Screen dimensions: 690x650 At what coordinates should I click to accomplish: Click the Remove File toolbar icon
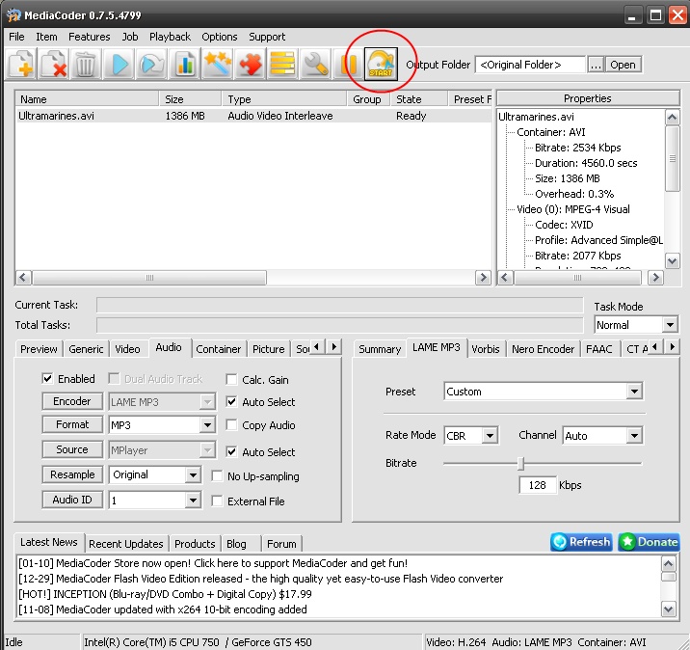[54, 65]
